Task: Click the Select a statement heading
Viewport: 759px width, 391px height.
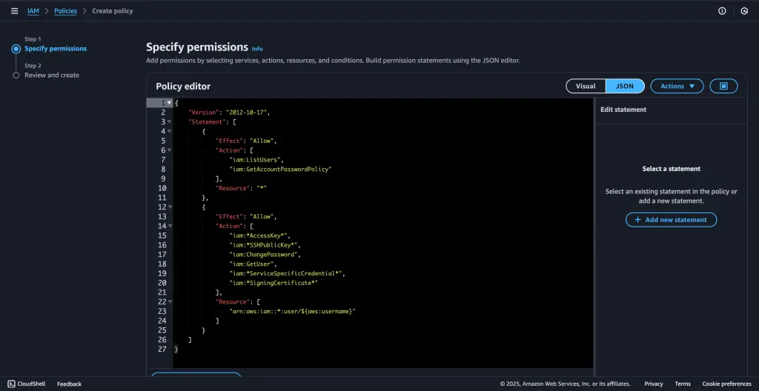Action: [671, 169]
